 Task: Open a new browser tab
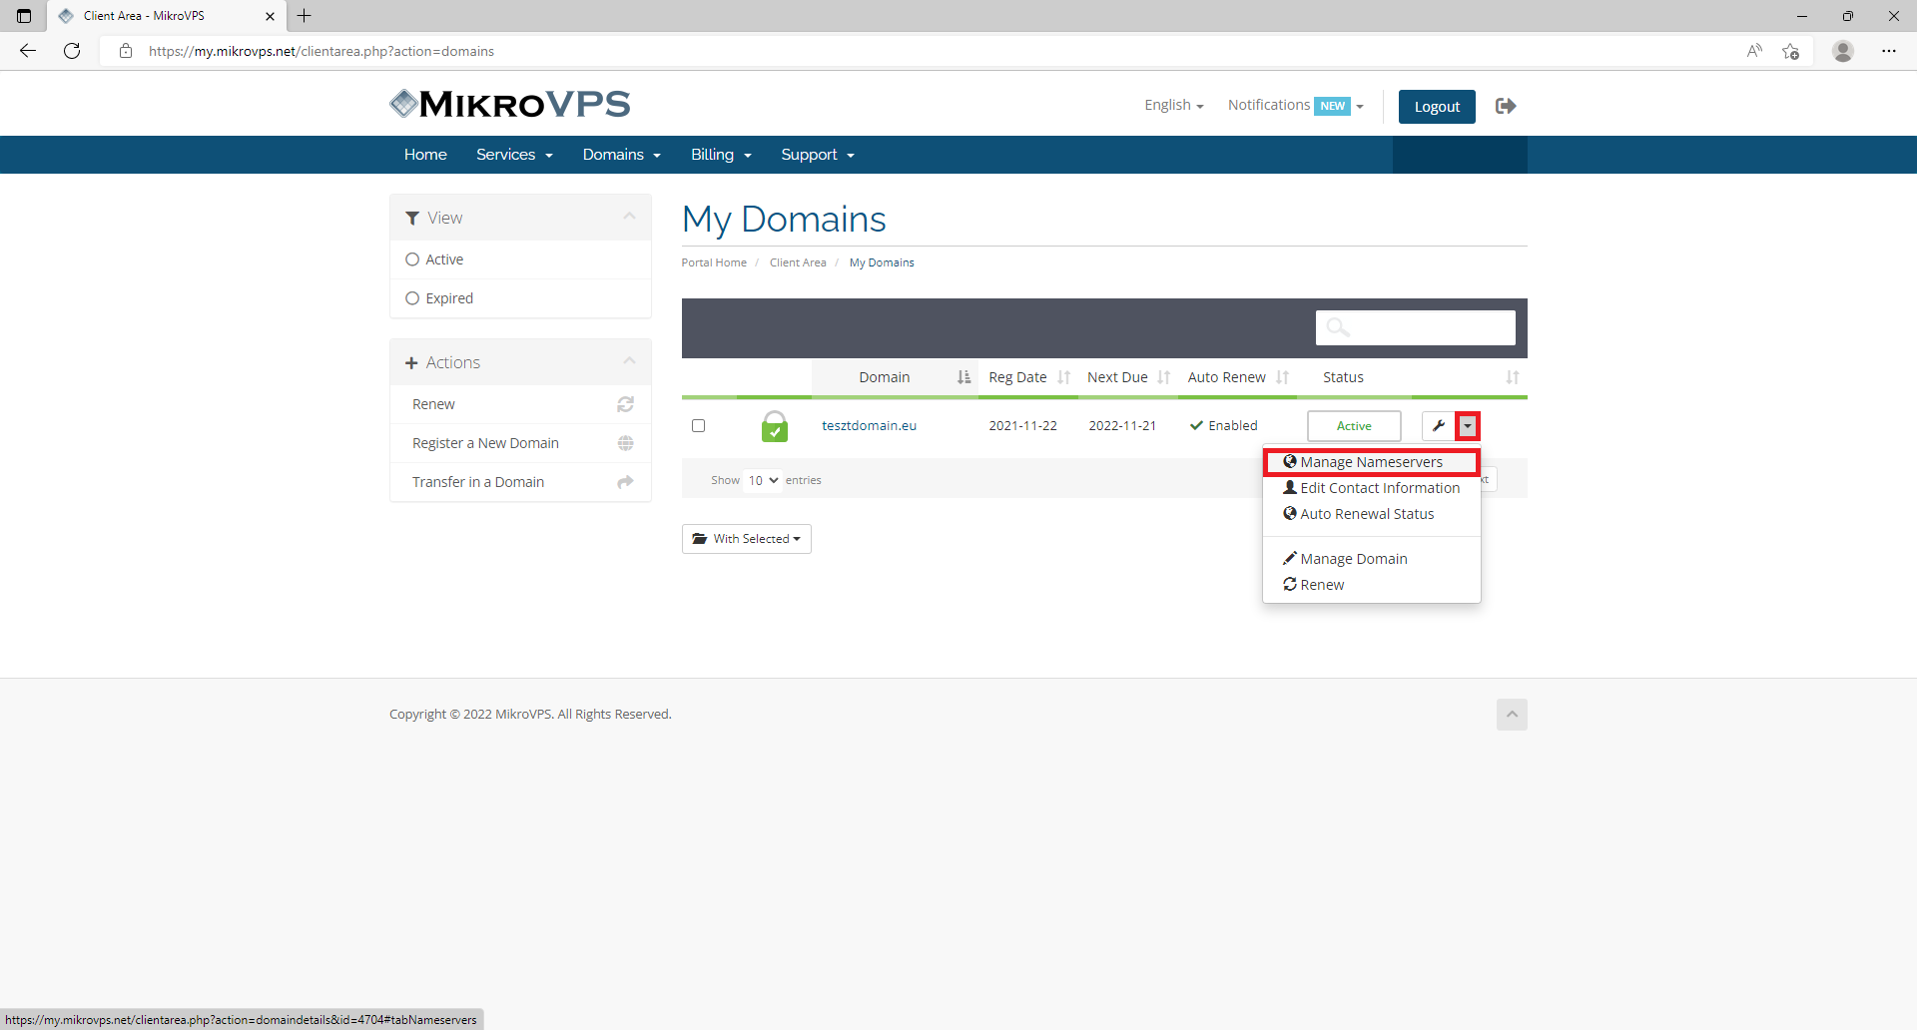coord(305,16)
